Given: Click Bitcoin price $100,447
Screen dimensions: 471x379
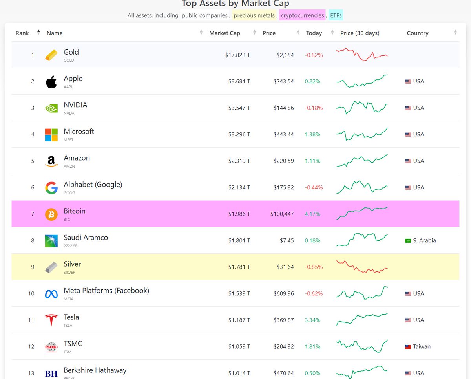Looking at the screenshot, I should (282, 214).
